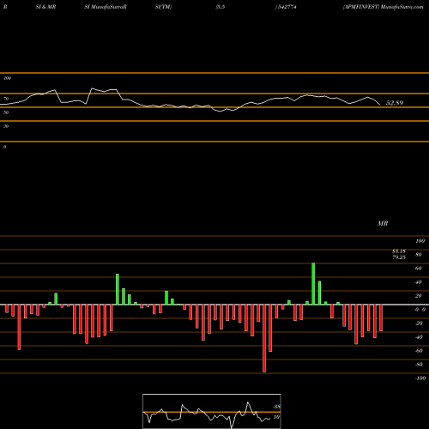Click the RSI value label 52.89

[x=395, y=103]
